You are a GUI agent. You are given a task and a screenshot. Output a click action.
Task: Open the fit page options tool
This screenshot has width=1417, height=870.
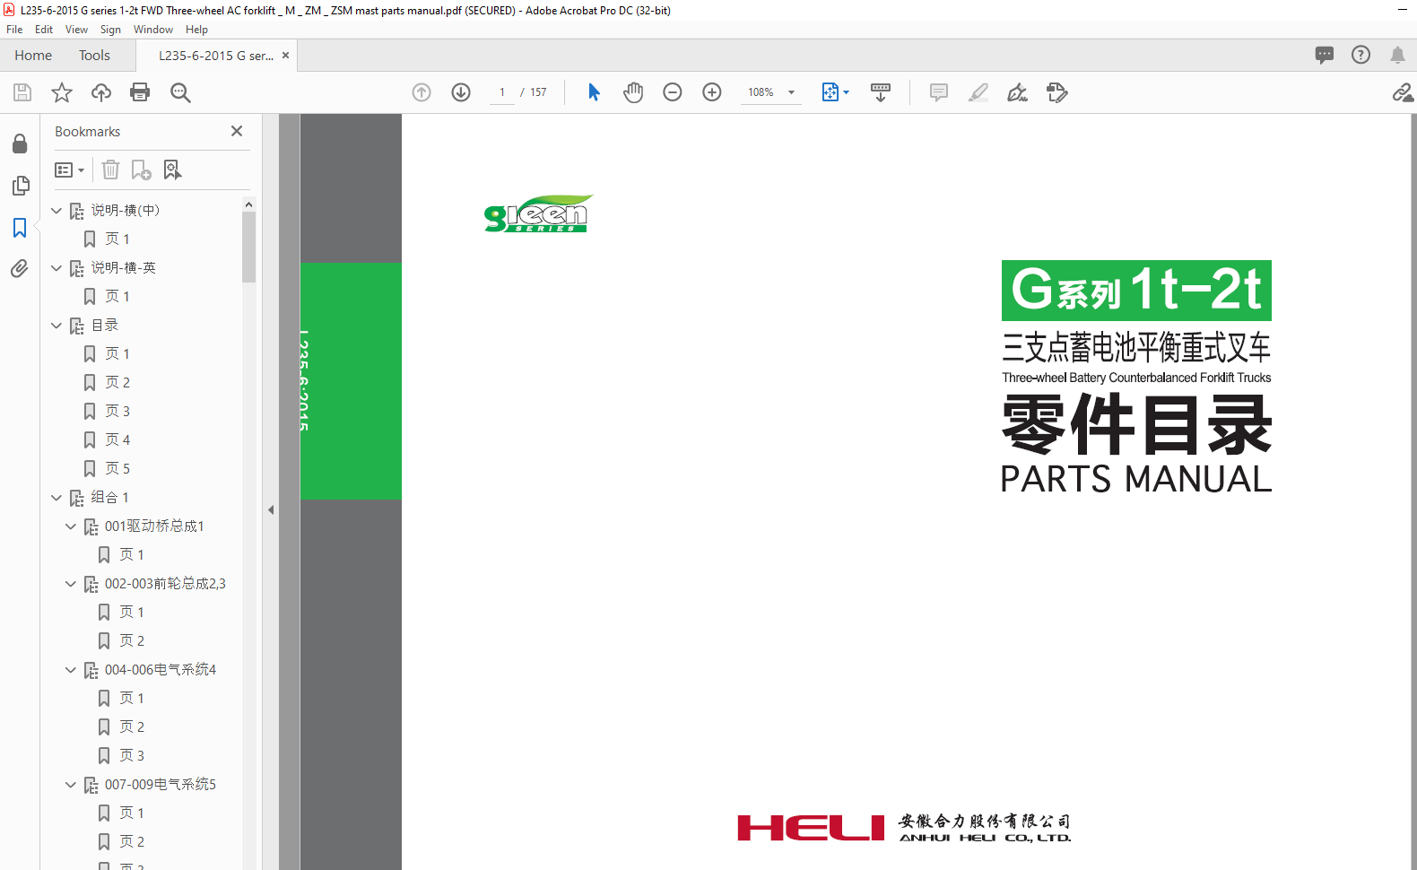point(835,92)
